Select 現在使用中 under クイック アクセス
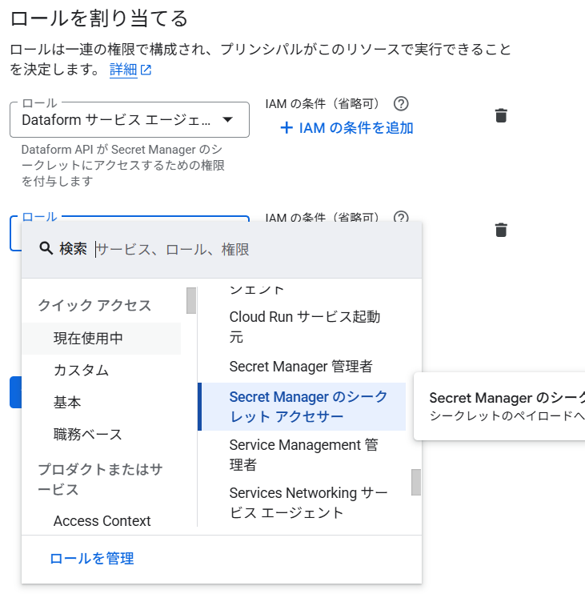This screenshot has height=610, width=585. 88,338
